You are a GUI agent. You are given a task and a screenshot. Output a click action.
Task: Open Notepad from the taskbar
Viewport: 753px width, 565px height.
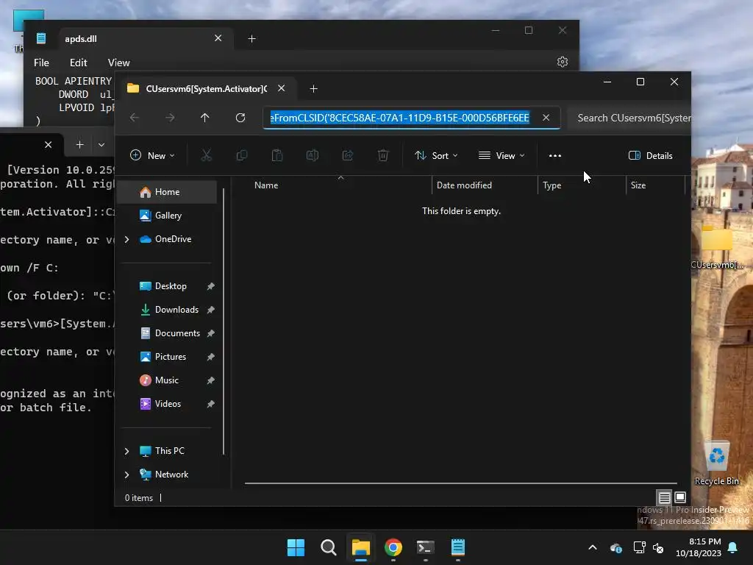(458, 547)
